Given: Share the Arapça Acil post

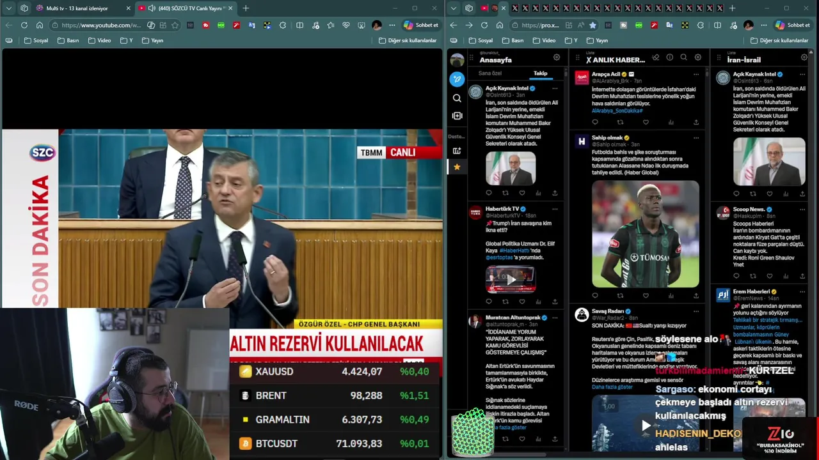Looking at the screenshot, I should (696, 122).
